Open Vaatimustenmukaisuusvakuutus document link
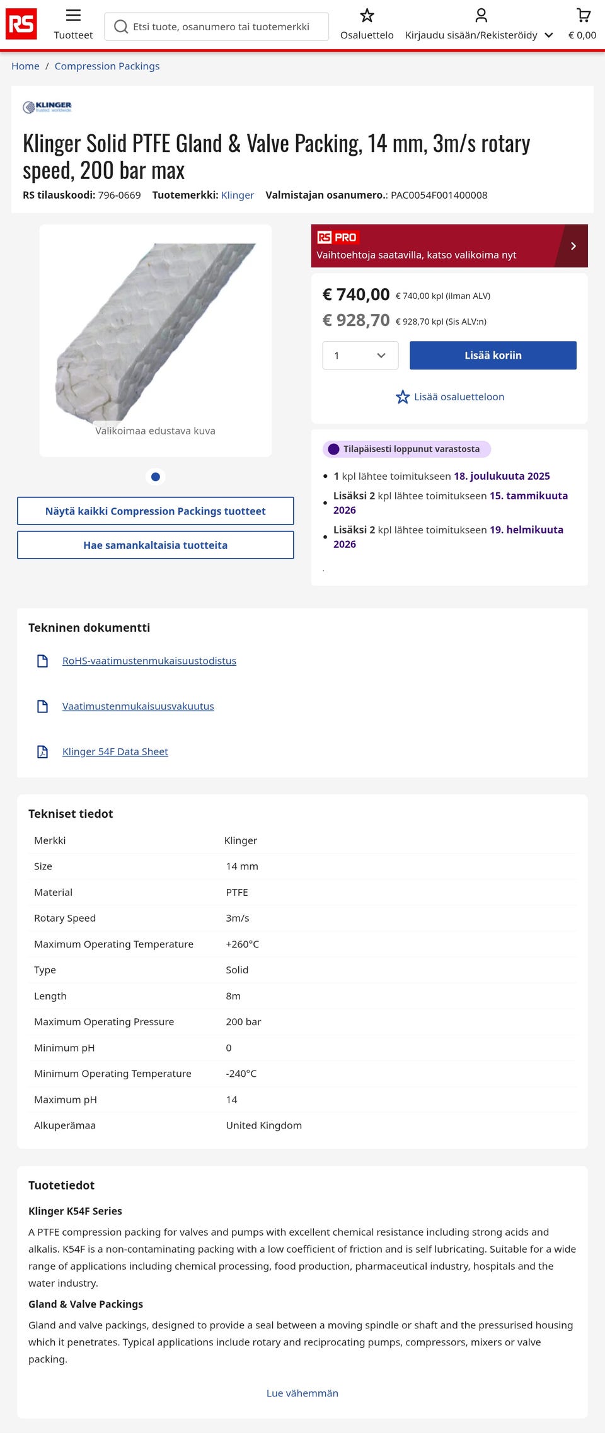605x1433 pixels. pyautogui.click(x=138, y=706)
